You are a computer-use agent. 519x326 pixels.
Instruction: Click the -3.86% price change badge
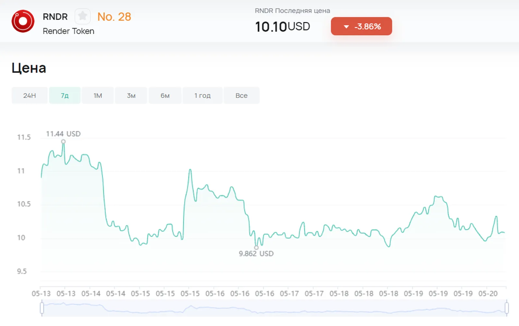pyautogui.click(x=361, y=26)
